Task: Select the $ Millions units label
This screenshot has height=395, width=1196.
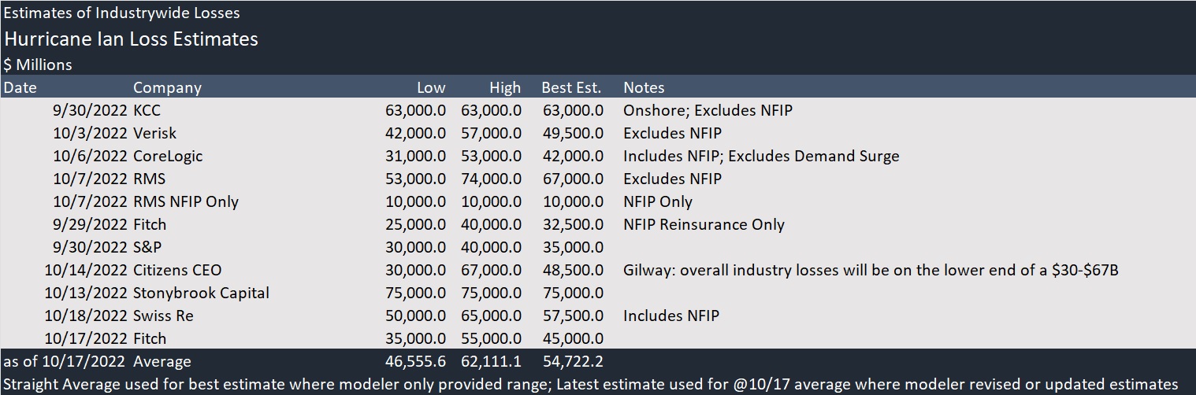Action: [38, 65]
